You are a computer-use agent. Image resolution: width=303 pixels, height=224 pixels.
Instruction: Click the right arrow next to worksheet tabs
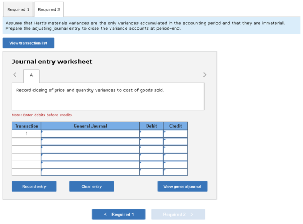(205, 75)
